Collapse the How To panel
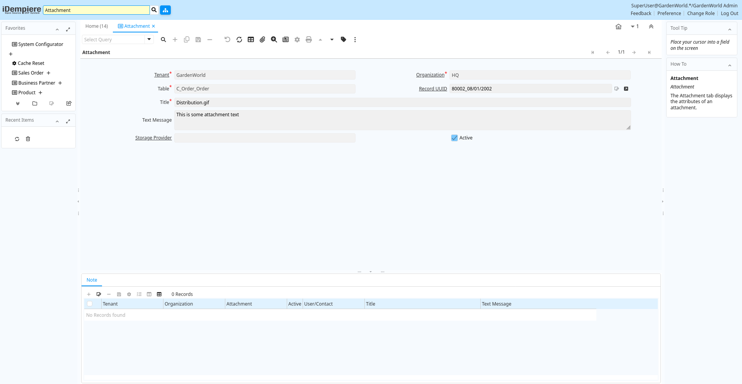 click(730, 65)
